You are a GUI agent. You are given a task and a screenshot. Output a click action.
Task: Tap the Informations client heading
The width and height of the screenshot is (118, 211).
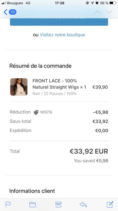point(32,191)
